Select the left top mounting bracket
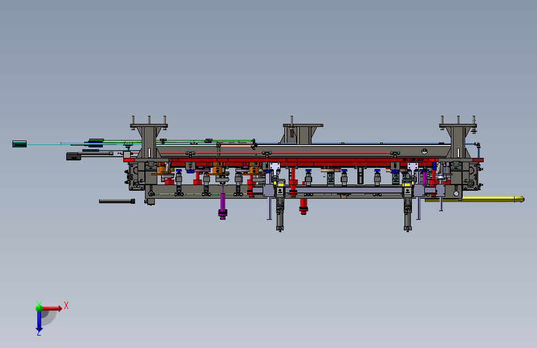The width and height of the screenshot is (537, 348). click(149, 141)
